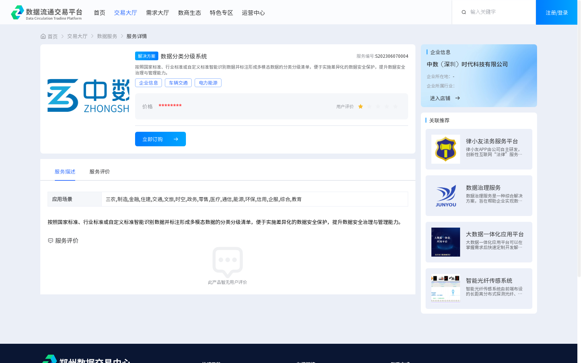581x363 pixels.
Task: Select the fifth rating star
Action: tap(395, 106)
